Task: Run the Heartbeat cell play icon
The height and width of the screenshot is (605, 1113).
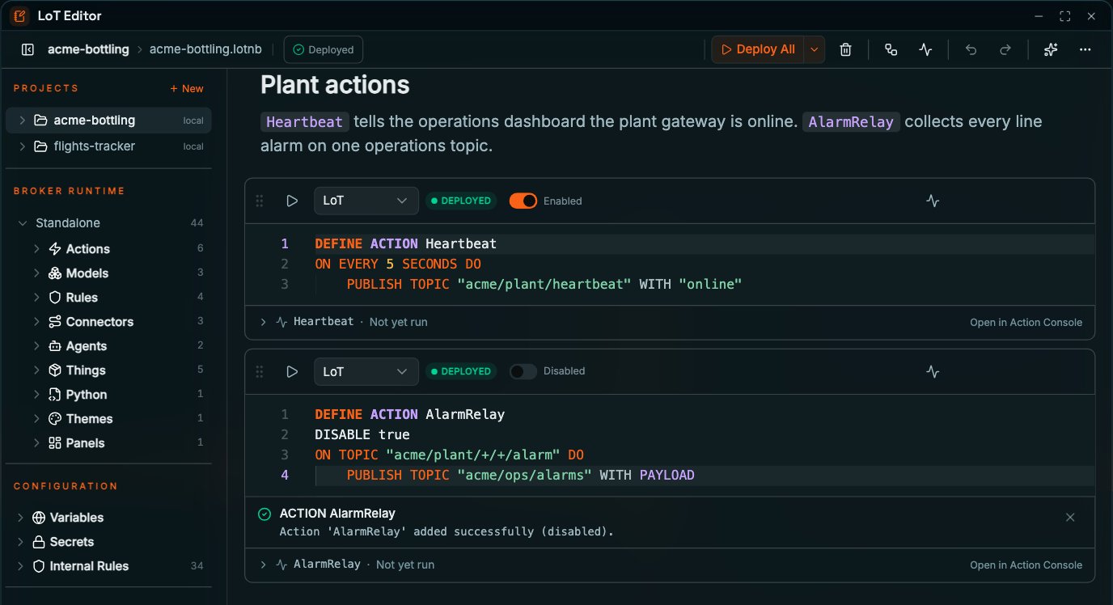Action: 292,201
